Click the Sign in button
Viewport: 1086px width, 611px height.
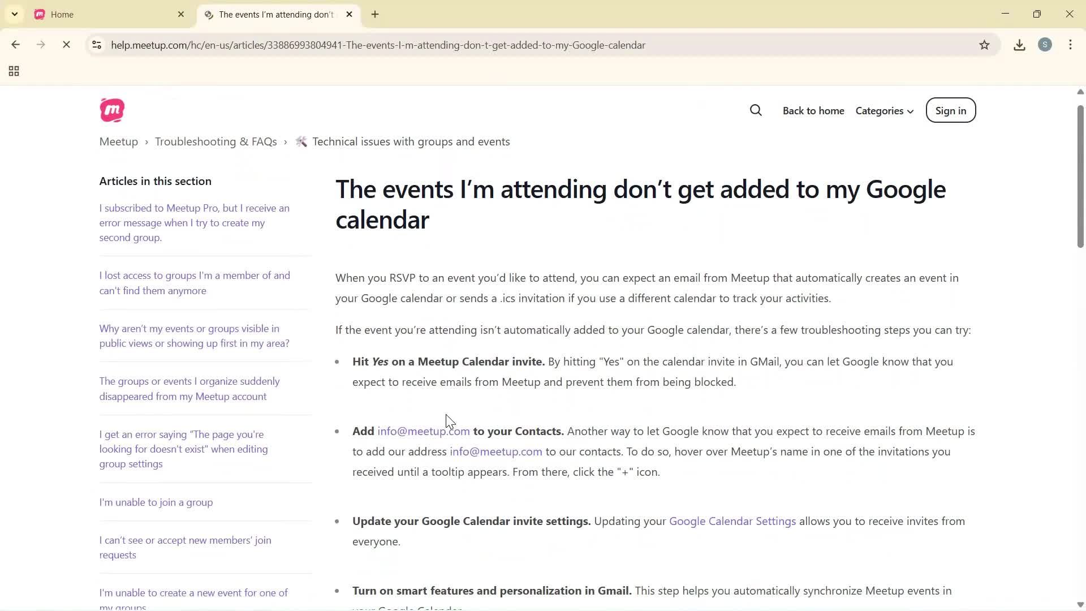click(x=950, y=110)
